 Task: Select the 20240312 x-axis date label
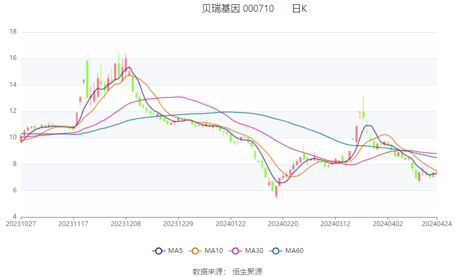tap(335, 224)
